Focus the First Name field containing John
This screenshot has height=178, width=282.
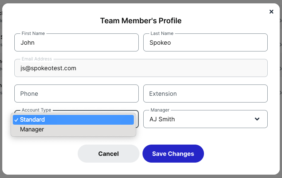(x=77, y=43)
